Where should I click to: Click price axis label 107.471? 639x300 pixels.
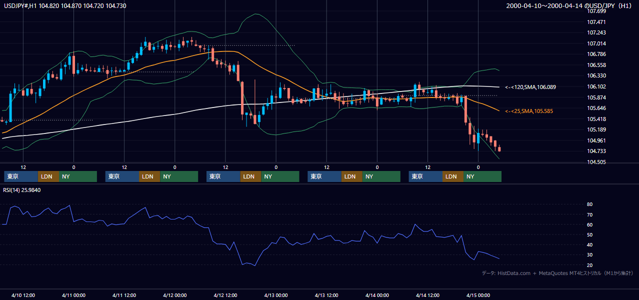tap(596, 22)
